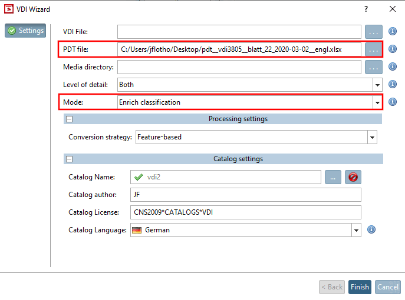Open the Conversion strategy dropdown
The image size is (405, 300).
371,137
